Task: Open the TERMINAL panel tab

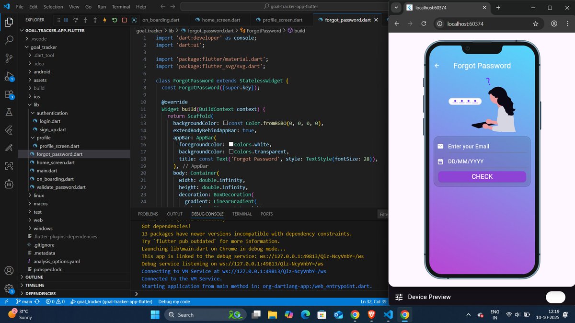Action: click(x=241, y=214)
